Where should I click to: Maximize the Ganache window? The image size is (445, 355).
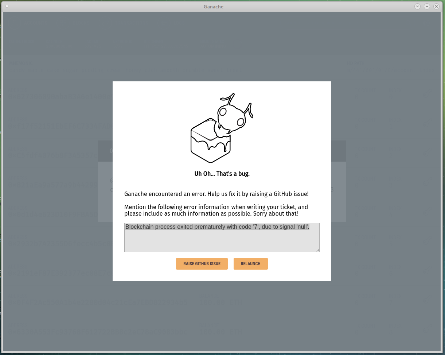tap(427, 6)
